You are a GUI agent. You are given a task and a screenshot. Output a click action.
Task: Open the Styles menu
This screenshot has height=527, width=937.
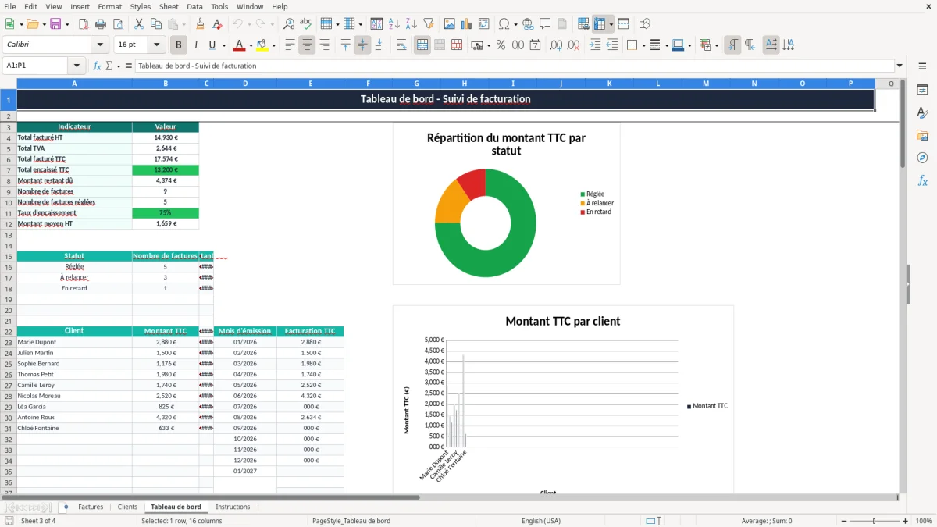[x=141, y=6]
